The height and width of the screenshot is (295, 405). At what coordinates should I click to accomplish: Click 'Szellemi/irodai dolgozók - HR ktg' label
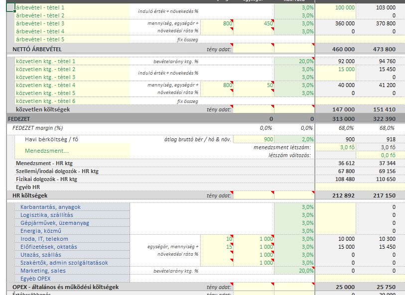pos(57,171)
